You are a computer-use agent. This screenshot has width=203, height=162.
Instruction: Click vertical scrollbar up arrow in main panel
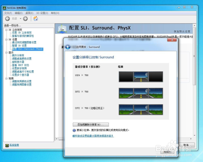195,25
